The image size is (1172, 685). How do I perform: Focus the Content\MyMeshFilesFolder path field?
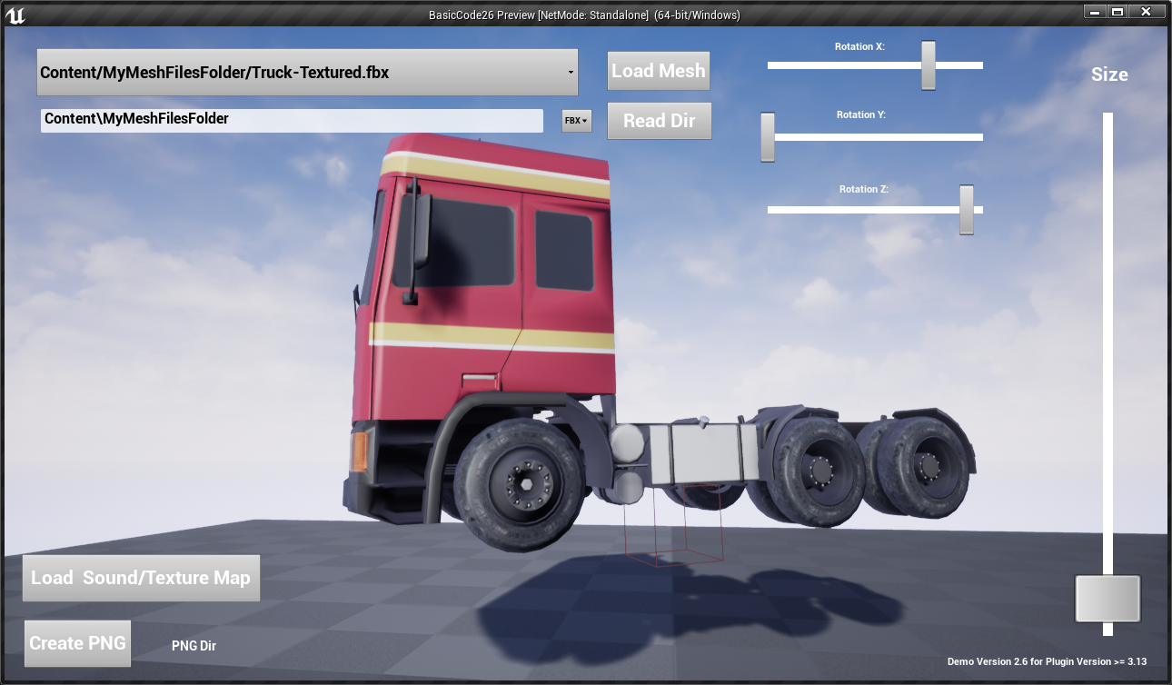click(x=291, y=120)
